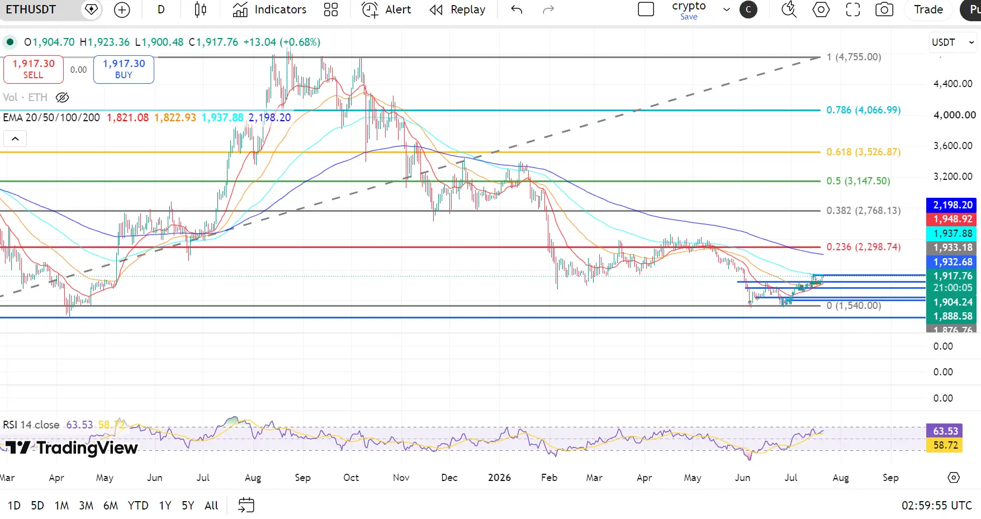
Task: Open the layout setup grid icon
Action: pos(331,9)
